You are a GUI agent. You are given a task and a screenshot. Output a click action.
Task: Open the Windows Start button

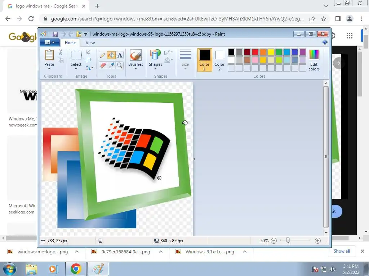click(9, 269)
